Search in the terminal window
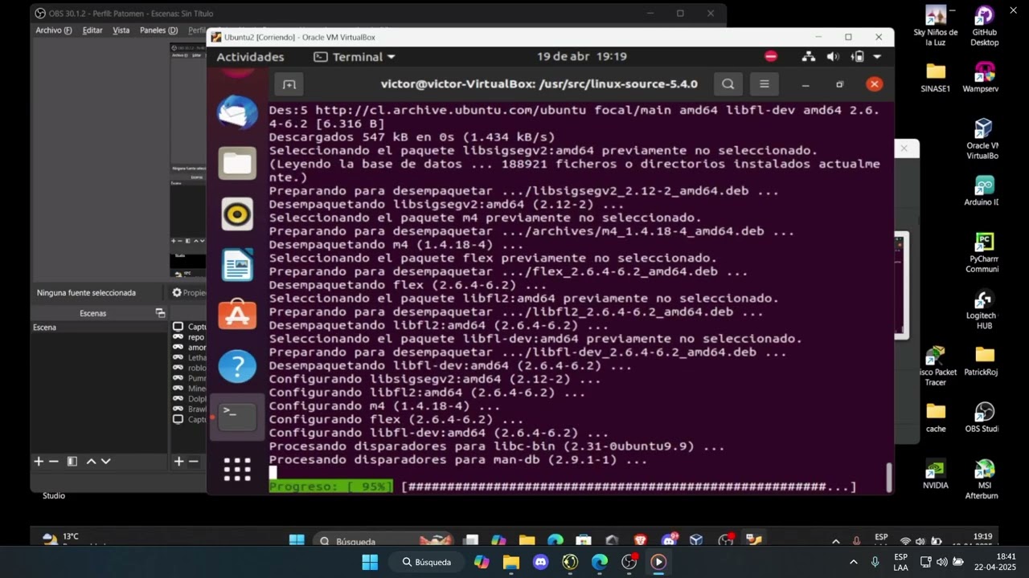 728,83
